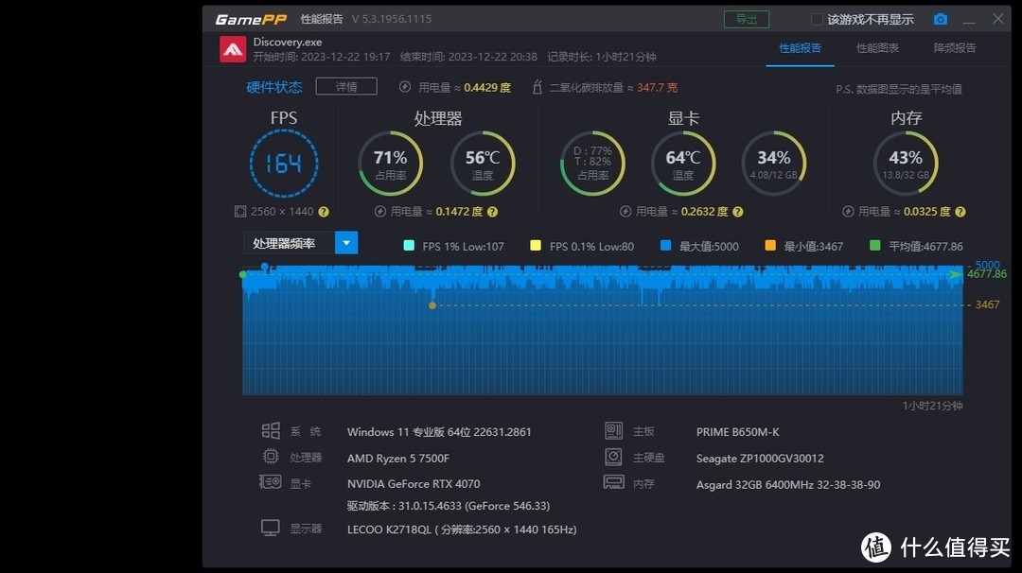Image resolution: width=1022 pixels, height=573 pixels.
Task: Click the PRIME B650M-K motherboard text
Action: pyautogui.click(x=737, y=432)
